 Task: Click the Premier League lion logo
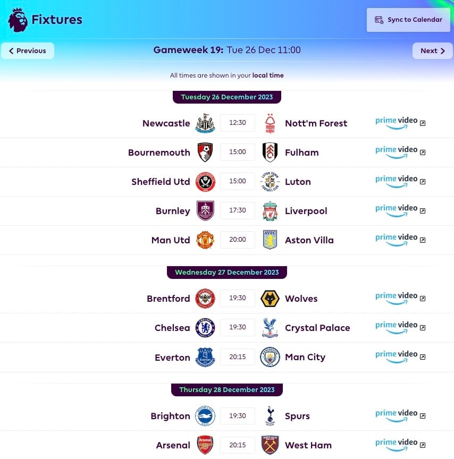point(18,20)
